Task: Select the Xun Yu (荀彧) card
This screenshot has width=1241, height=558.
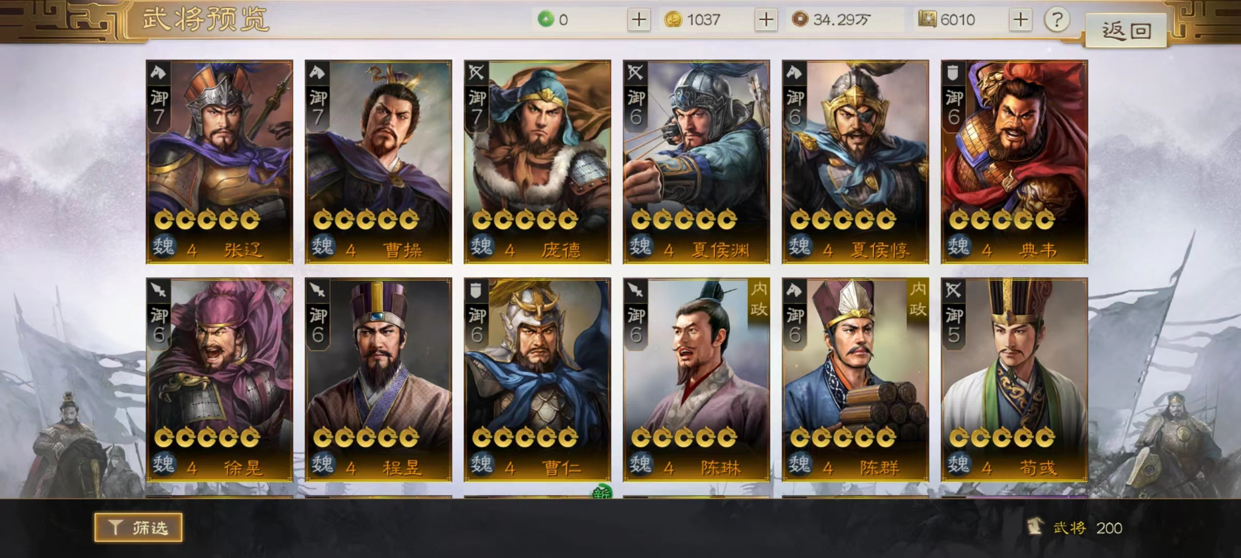Action: 1014,380
